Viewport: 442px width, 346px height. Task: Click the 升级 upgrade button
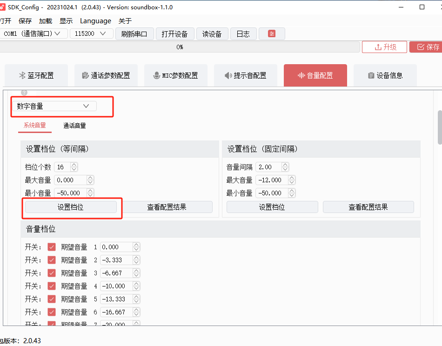(384, 47)
